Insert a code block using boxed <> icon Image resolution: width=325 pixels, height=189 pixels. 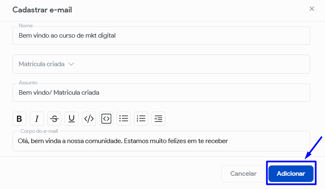[x=106, y=119]
